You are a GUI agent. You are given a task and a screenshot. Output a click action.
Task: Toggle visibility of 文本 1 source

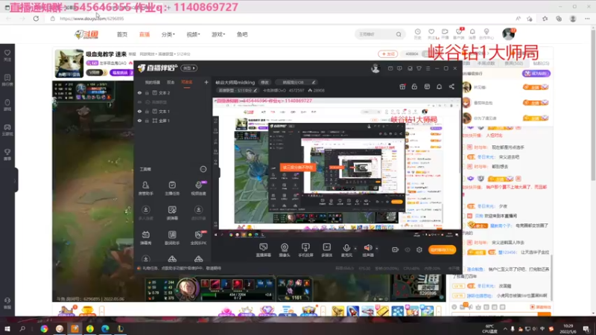tap(139, 111)
